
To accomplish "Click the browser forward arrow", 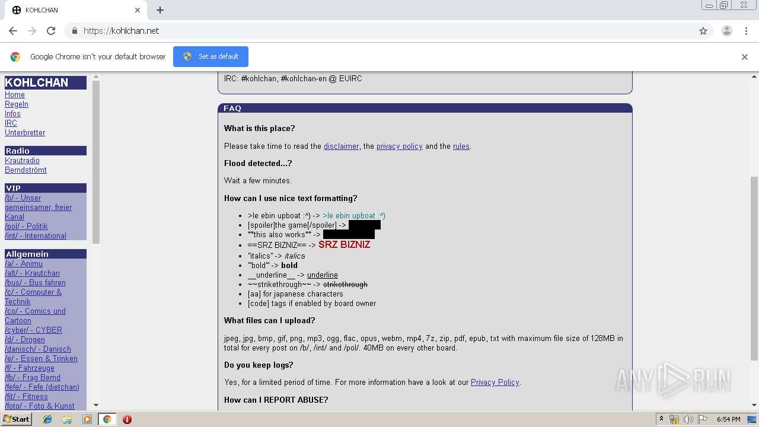I will pyautogui.click(x=32, y=31).
